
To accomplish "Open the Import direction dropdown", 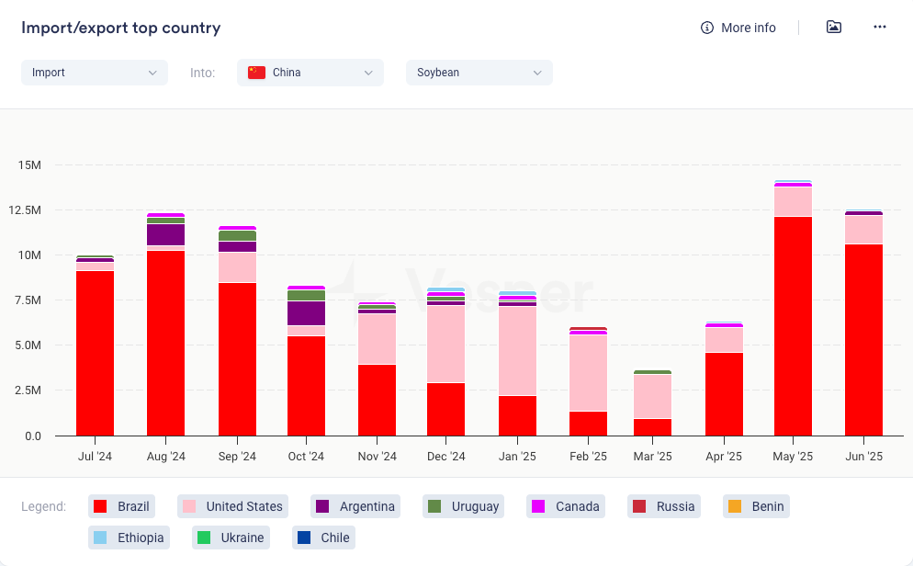I will [x=95, y=73].
